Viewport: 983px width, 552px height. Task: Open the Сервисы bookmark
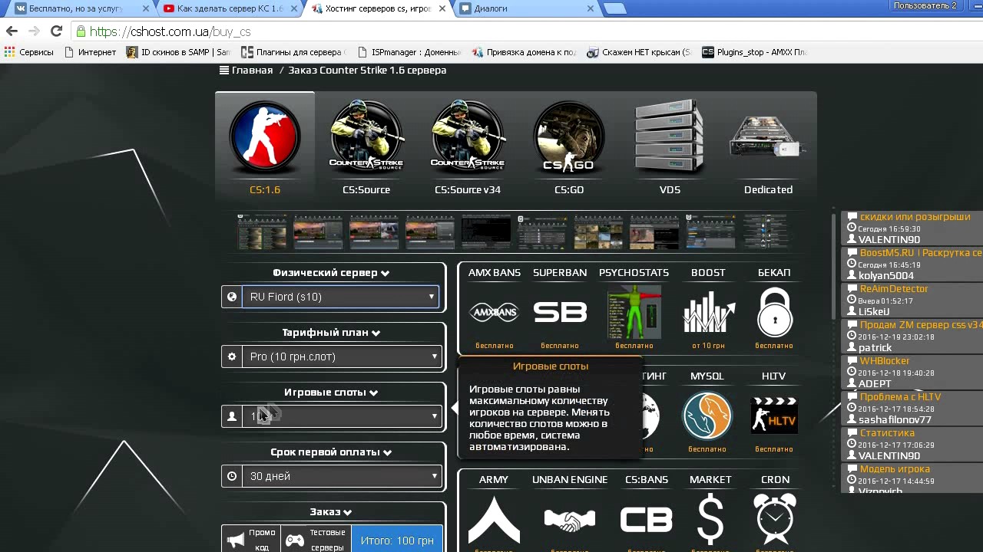point(29,52)
